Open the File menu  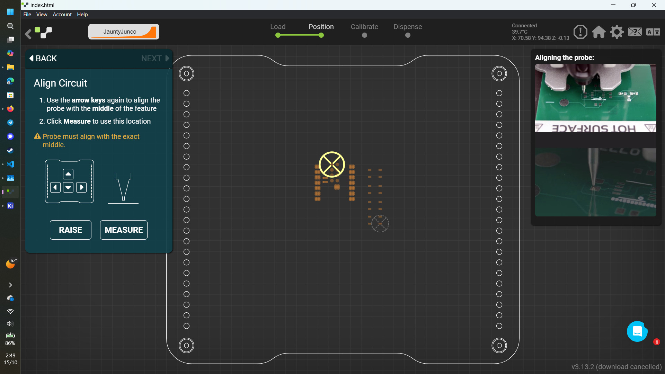coord(27,15)
